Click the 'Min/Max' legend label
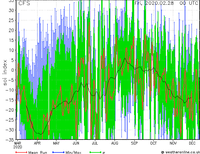The image size is (200, 154). (x=73, y=152)
